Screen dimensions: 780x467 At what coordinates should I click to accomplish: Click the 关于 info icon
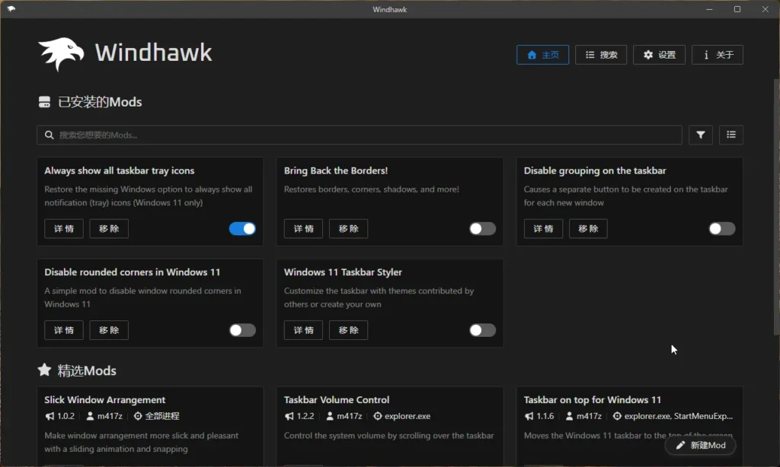click(x=707, y=54)
